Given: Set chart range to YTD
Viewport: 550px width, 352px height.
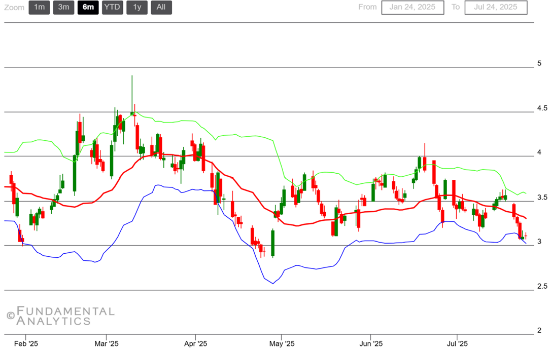Looking at the screenshot, I should 112,7.
